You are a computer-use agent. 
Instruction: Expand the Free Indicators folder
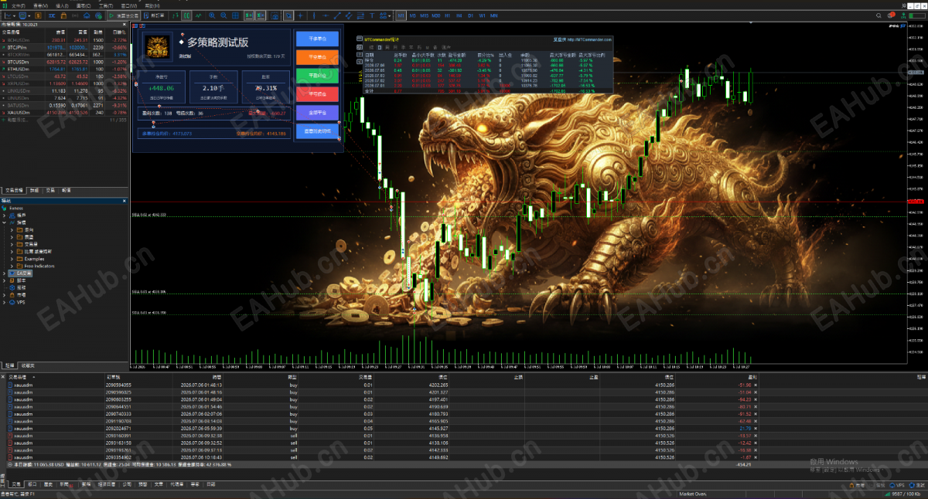12,266
